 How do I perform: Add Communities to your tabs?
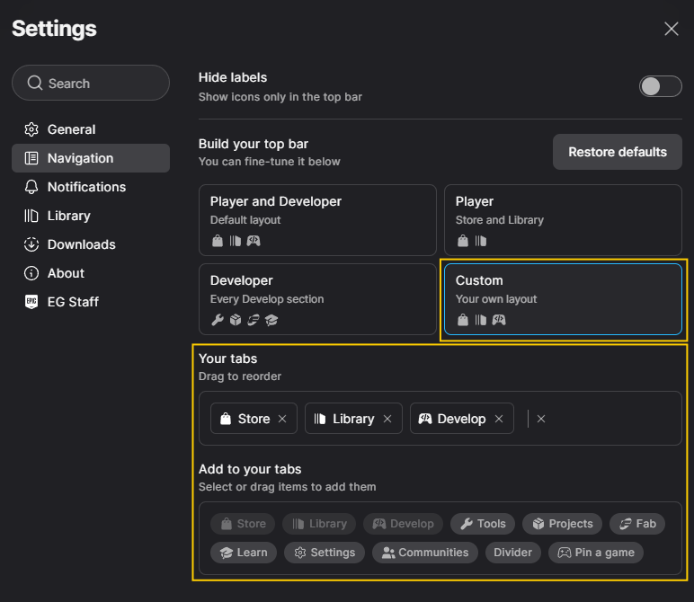pyautogui.click(x=425, y=553)
